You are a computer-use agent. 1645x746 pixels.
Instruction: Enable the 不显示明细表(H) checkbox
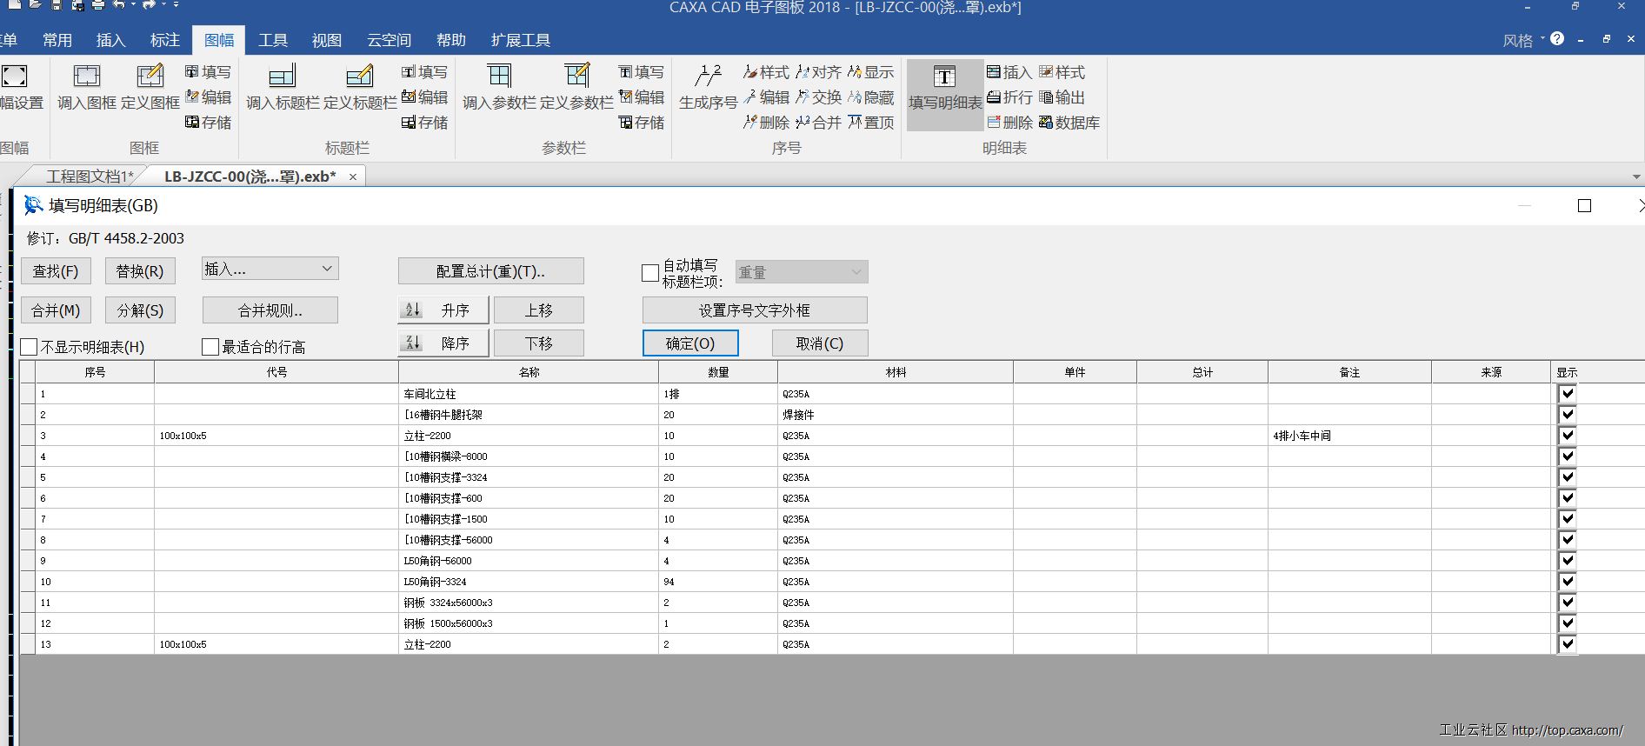(29, 347)
